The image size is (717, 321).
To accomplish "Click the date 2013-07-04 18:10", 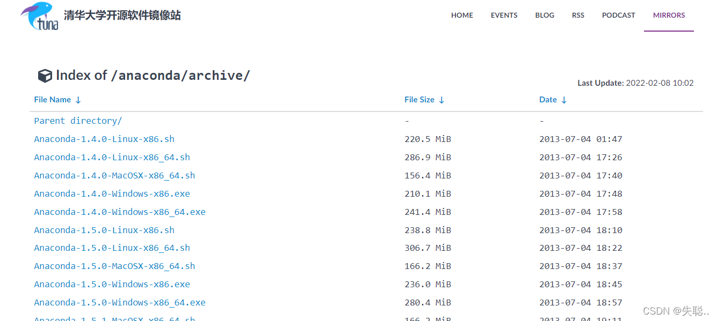I will tap(581, 230).
